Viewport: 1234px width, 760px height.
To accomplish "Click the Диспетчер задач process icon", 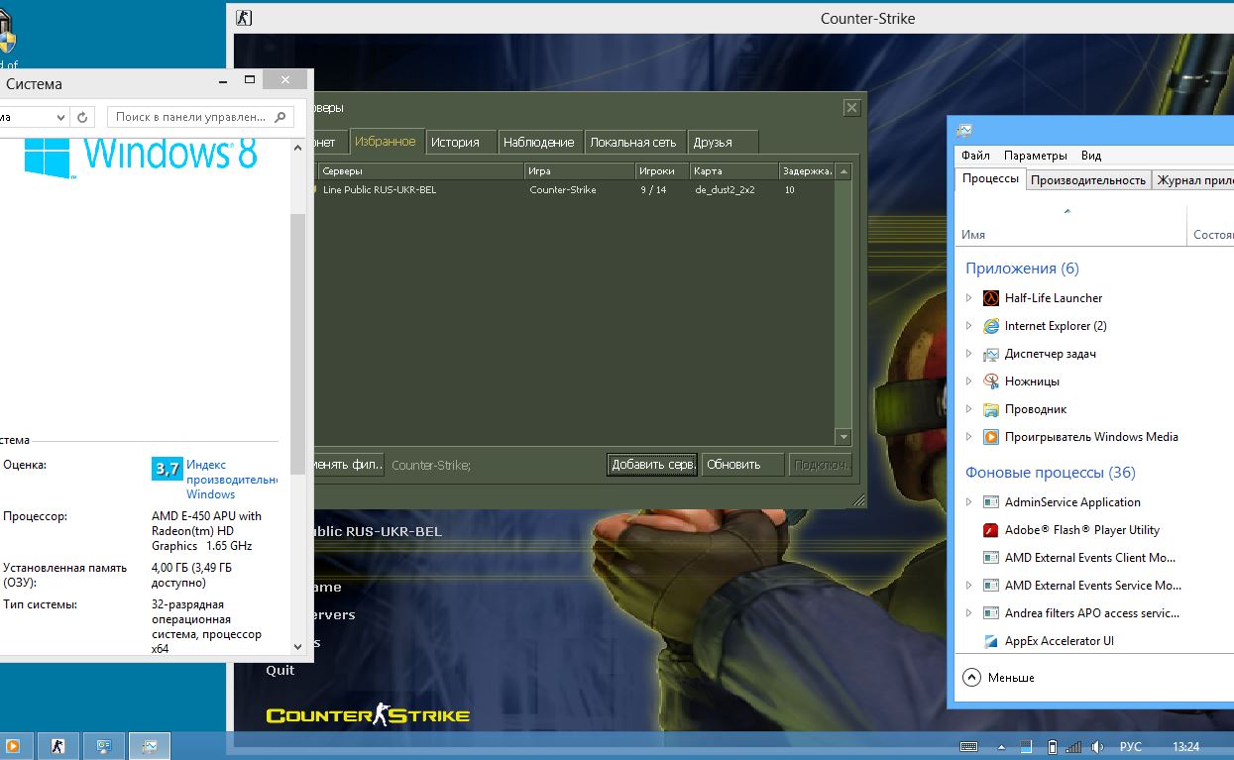I will [991, 354].
